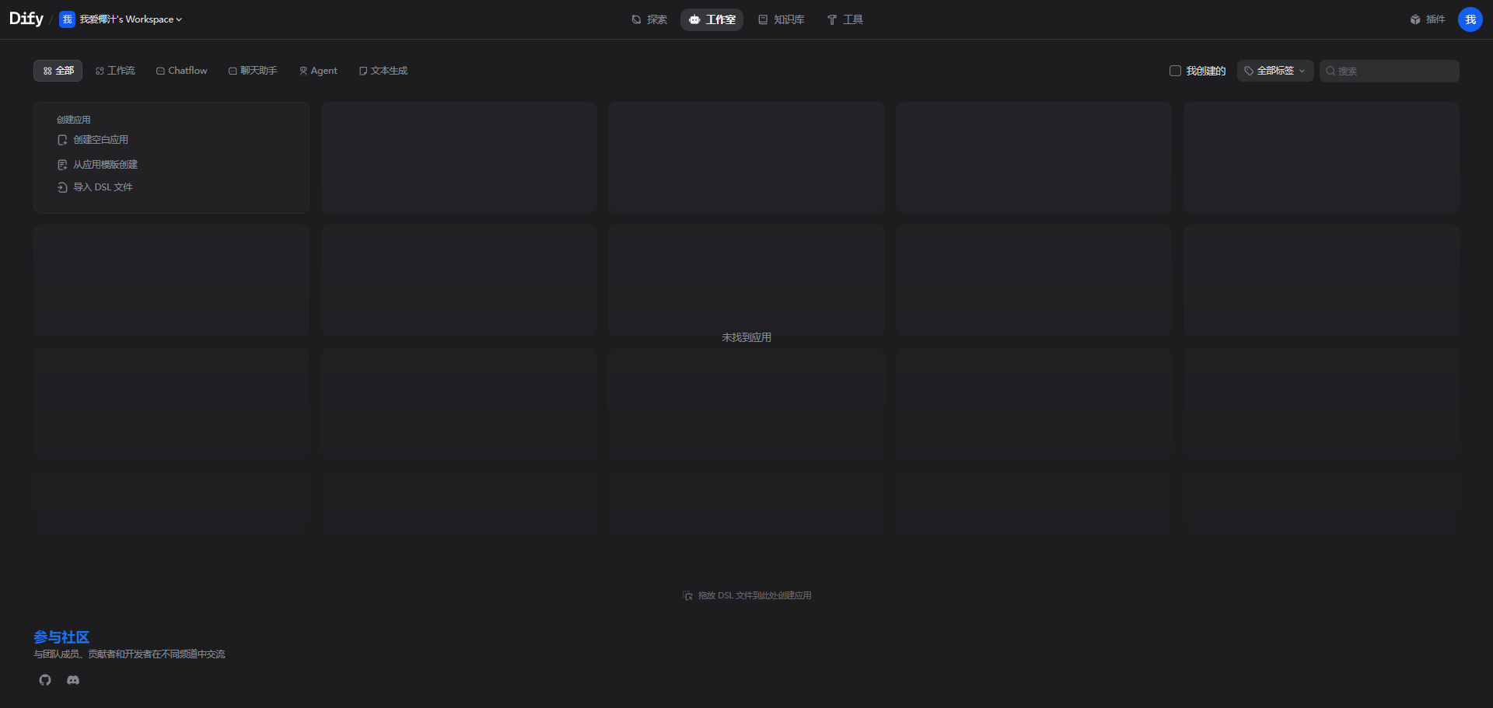Click the 创建应用 label
This screenshot has height=708, width=1493.
(x=74, y=120)
